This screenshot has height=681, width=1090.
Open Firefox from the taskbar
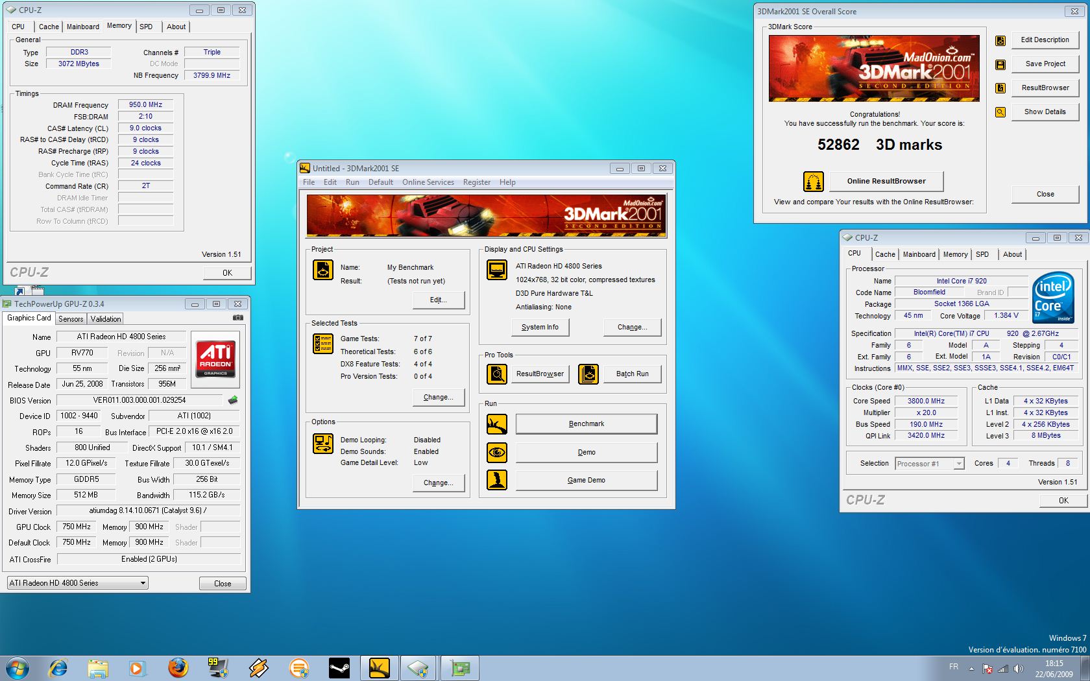(x=178, y=667)
